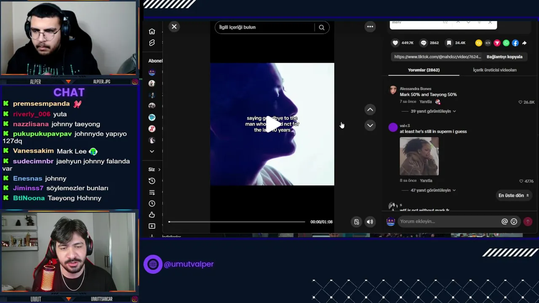Like the comment with 4776 likes
Viewport: 539px width, 303px height.
pos(521,181)
